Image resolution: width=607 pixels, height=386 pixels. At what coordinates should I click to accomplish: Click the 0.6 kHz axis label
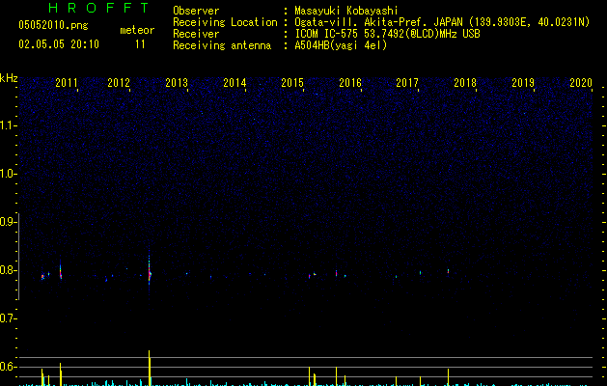pos(8,367)
